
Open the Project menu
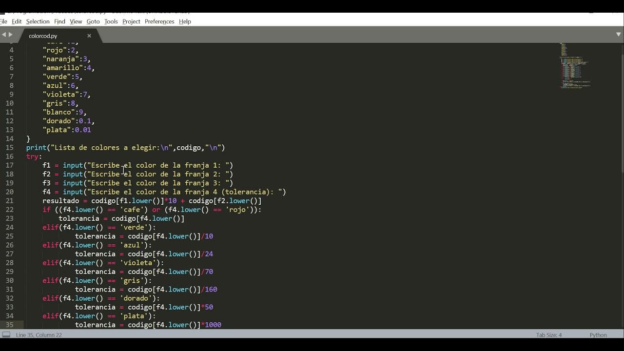pos(131,21)
